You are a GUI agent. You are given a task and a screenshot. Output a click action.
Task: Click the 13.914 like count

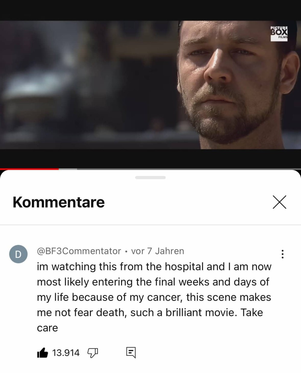(66, 353)
